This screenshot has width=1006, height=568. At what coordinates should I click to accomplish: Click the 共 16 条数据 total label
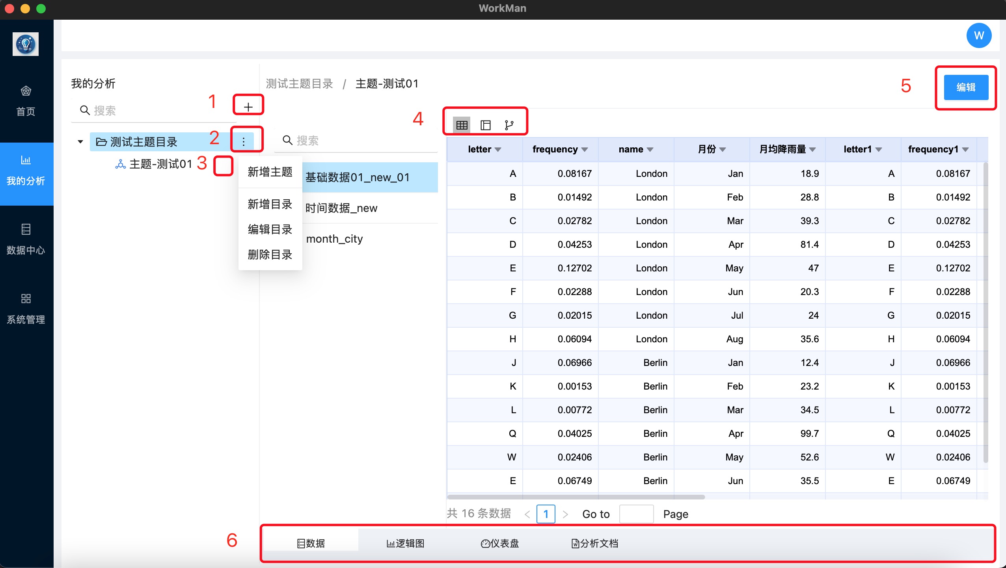tap(479, 514)
